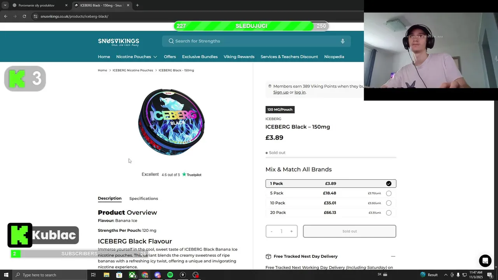Screen dimensions: 498x280
Task: Click ICEBERG Nicotine Pouches breadcrumb
Action: click(x=133, y=70)
